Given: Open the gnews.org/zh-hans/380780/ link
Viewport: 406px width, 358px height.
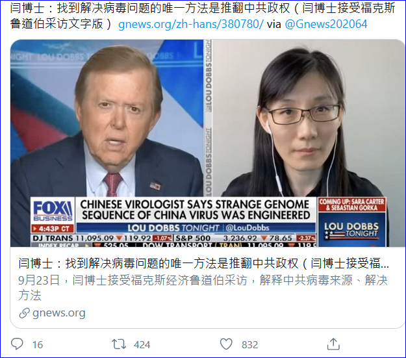Looking at the screenshot, I should [190, 24].
